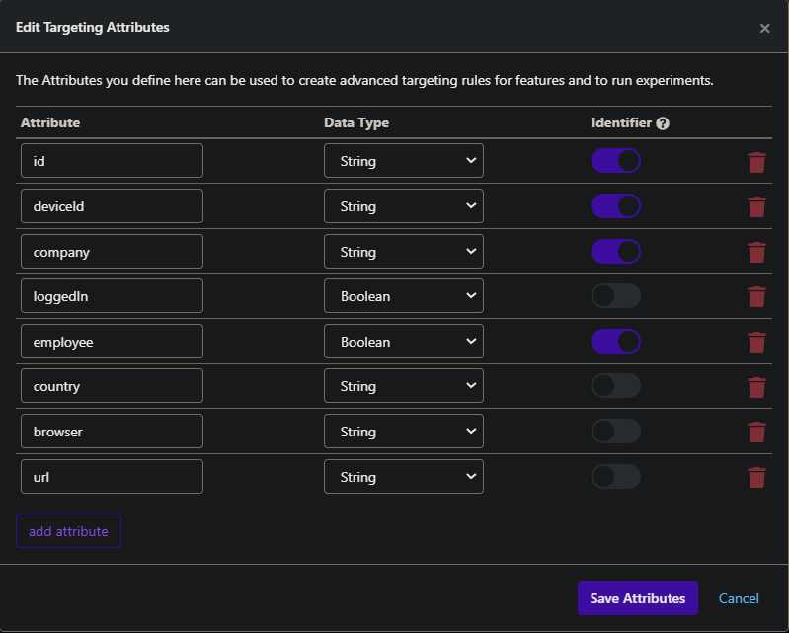
Task: Change data type dropdown for url
Action: [403, 477]
